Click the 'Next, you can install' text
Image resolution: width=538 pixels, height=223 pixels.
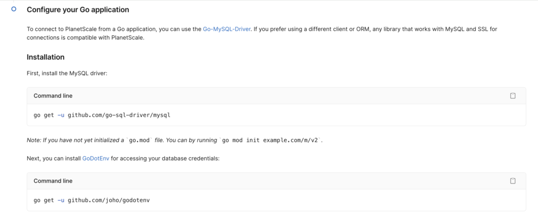tap(54, 158)
